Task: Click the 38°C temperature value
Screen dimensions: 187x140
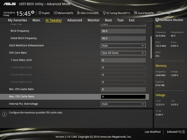Action: tap(173, 36)
